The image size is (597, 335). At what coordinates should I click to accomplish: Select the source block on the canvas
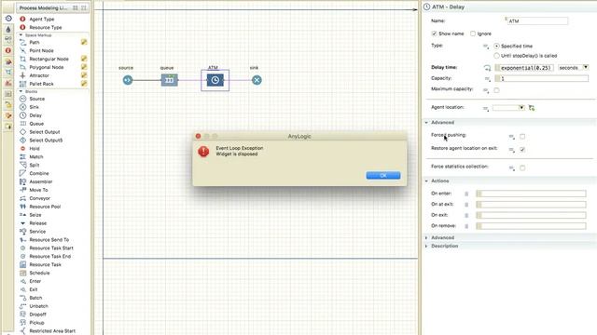click(128, 80)
